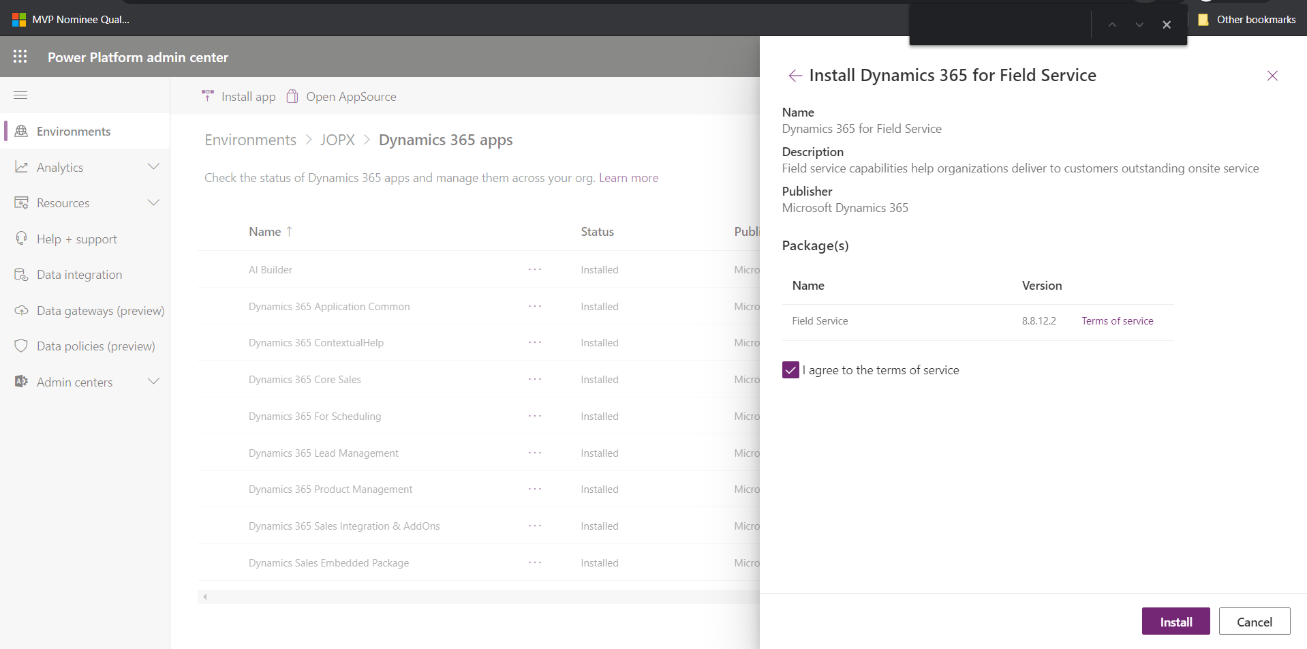Click the Install app toolbar icon
Screen dimensions: 1307x649
pyautogui.click(x=208, y=96)
